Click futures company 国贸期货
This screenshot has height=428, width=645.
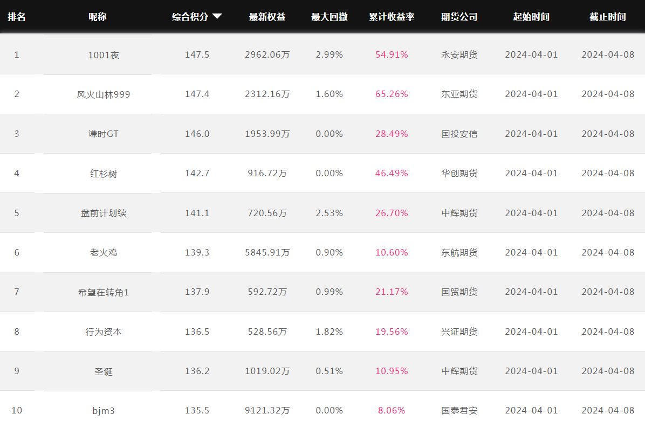pos(459,292)
